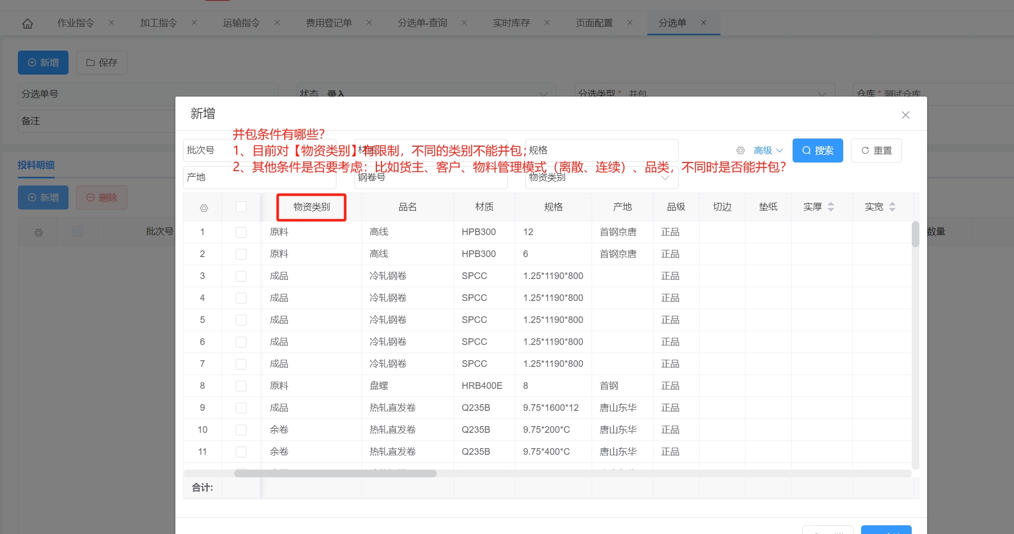Click the 重置 reset button

[x=876, y=151]
